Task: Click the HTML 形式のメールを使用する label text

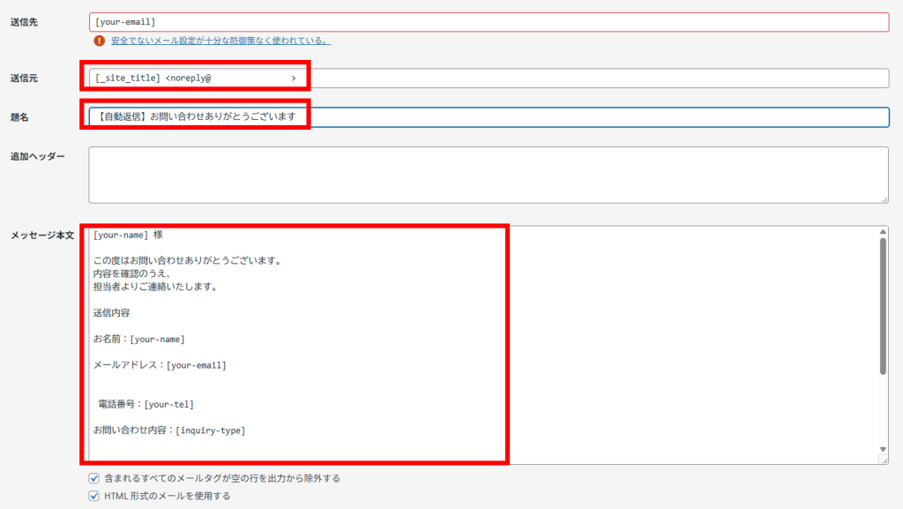Action: tap(168, 496)
